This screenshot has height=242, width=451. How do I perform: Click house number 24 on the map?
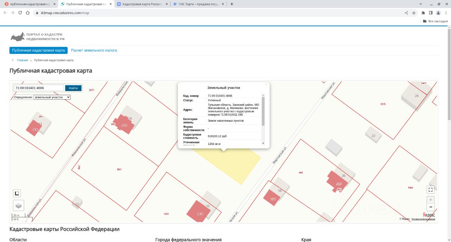[416, 96]
